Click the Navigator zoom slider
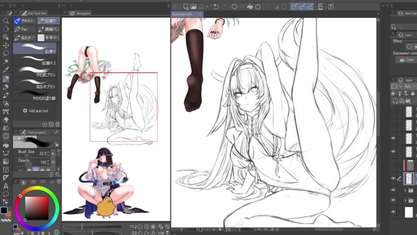Viewport: 417px width, 235px height. click(92, 227)
